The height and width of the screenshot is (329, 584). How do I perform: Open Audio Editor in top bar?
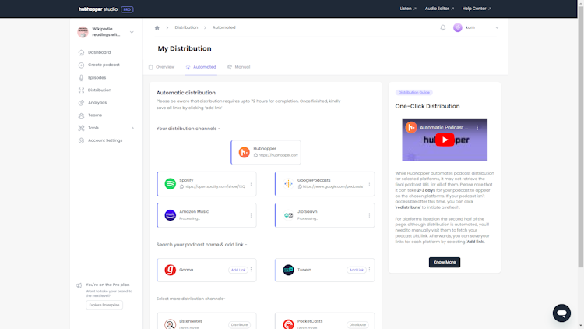439,9
